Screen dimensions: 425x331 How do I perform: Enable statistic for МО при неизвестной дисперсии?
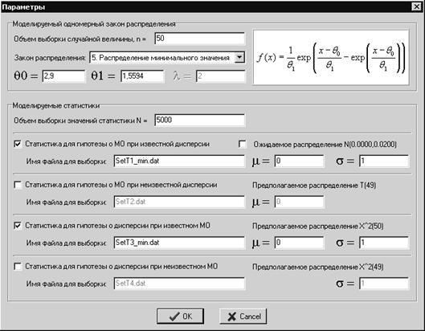coord(18,185)
